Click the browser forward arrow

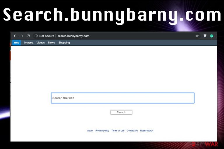[x=22, y=36]
